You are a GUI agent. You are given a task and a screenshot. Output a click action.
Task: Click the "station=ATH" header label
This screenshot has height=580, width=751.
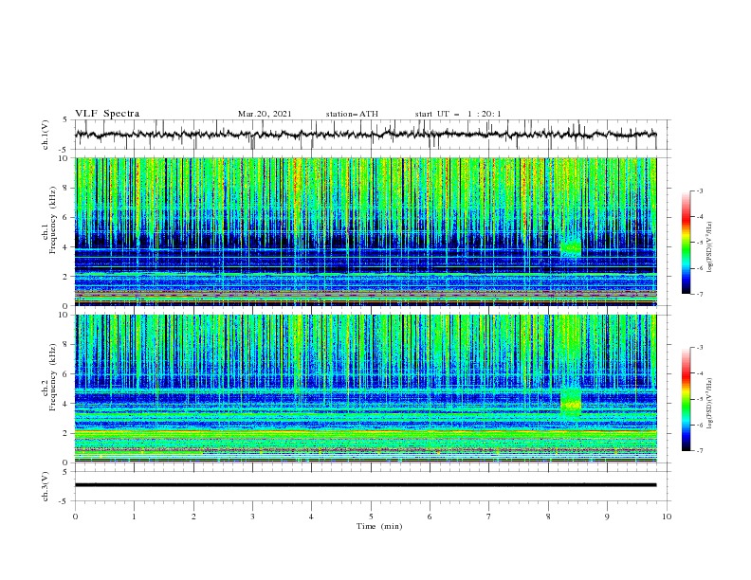pos(352,114)
